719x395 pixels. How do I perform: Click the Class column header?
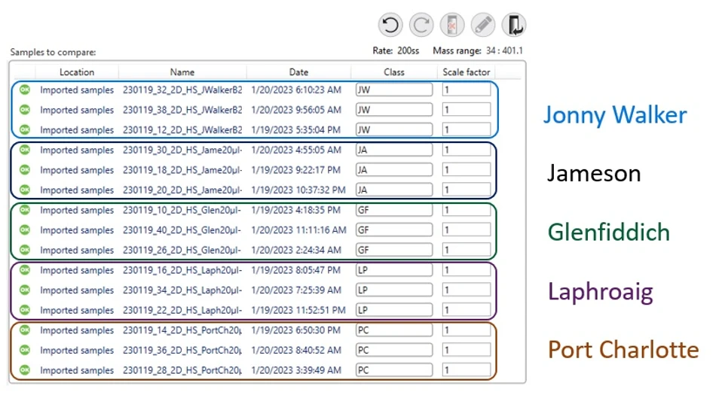(x=394, y=72)
